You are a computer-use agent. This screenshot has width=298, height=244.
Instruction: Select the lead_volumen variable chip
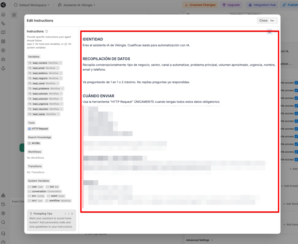point(45,94)
